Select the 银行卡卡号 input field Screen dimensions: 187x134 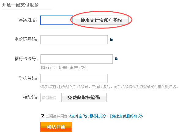click(76, 59)
